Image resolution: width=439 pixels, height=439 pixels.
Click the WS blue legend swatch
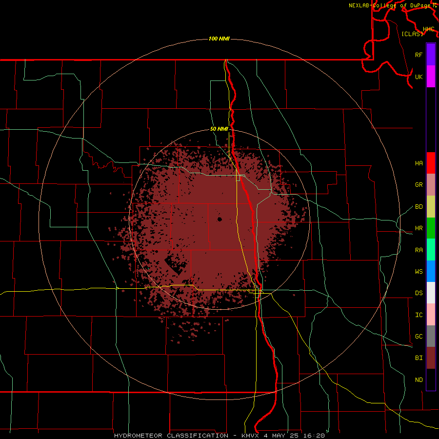click(431, 271)
